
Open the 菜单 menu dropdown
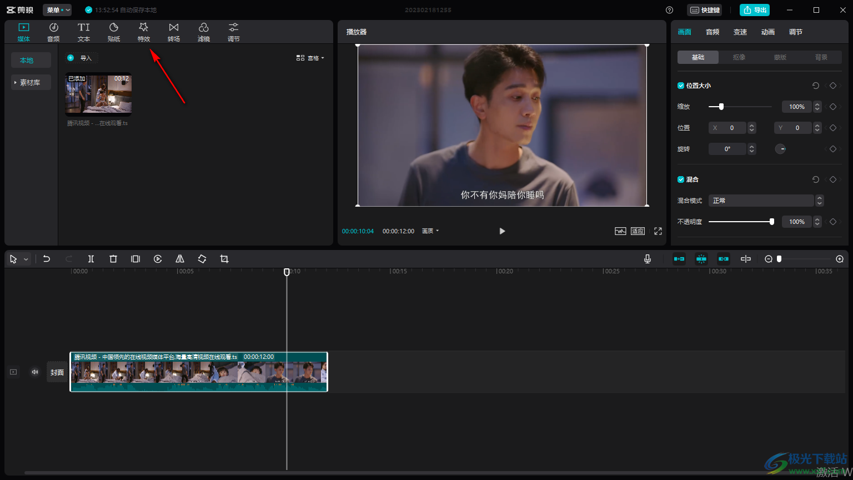click(57, 10)
